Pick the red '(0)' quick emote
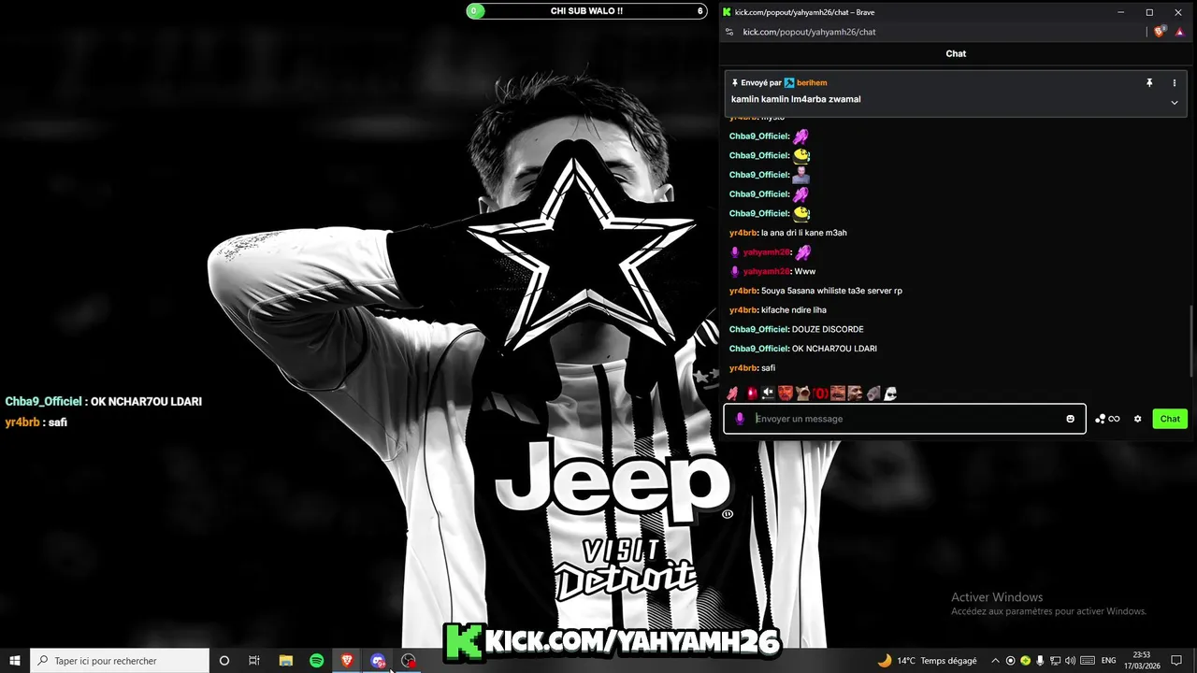The height and width of the screenshot is (673, 1197). click(x=820, y=394)
